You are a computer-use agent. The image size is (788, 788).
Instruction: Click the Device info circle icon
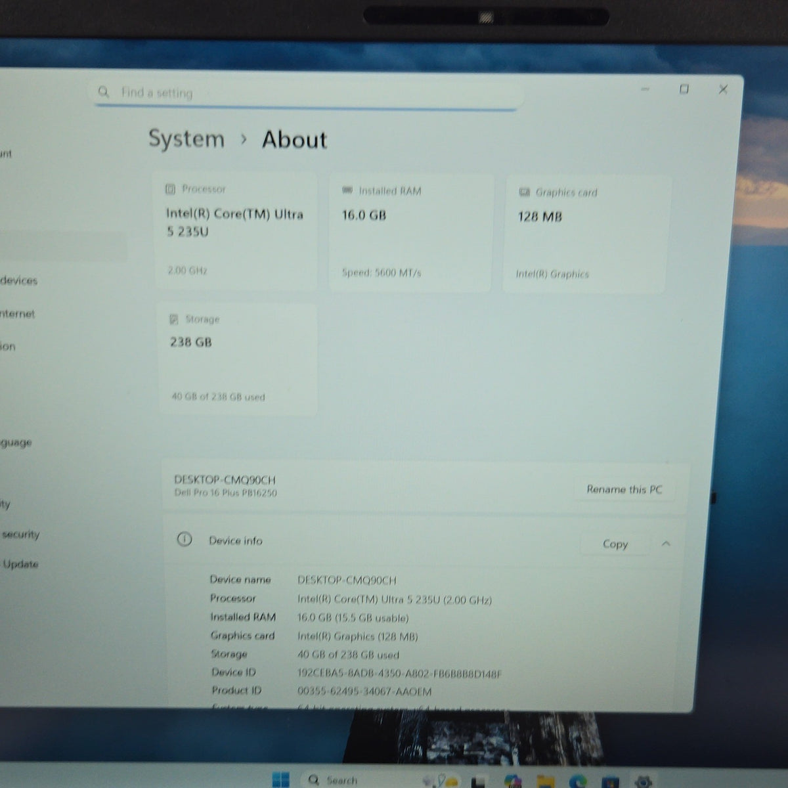click(x=185, y=540)
